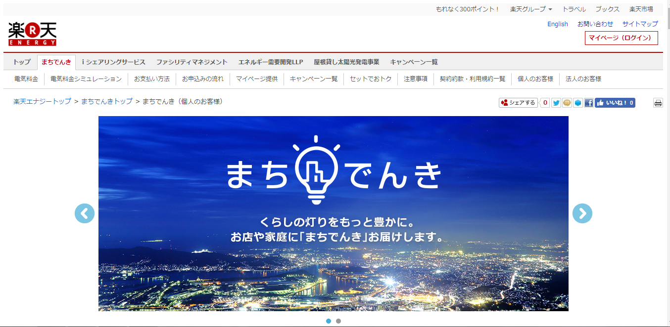Print this page with printer icon
670x327 pixels.
(x=658, y=103)
